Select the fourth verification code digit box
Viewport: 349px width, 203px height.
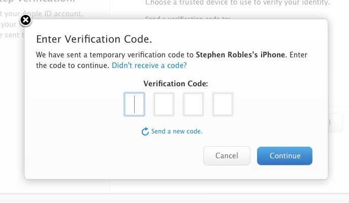click(x=223, y=104)
